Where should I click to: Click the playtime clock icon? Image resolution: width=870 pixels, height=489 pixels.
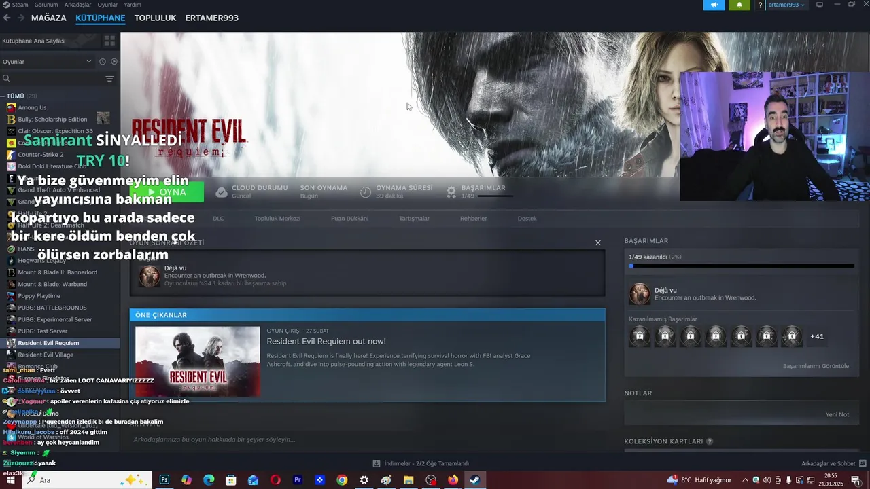click(x=366, y=192)
